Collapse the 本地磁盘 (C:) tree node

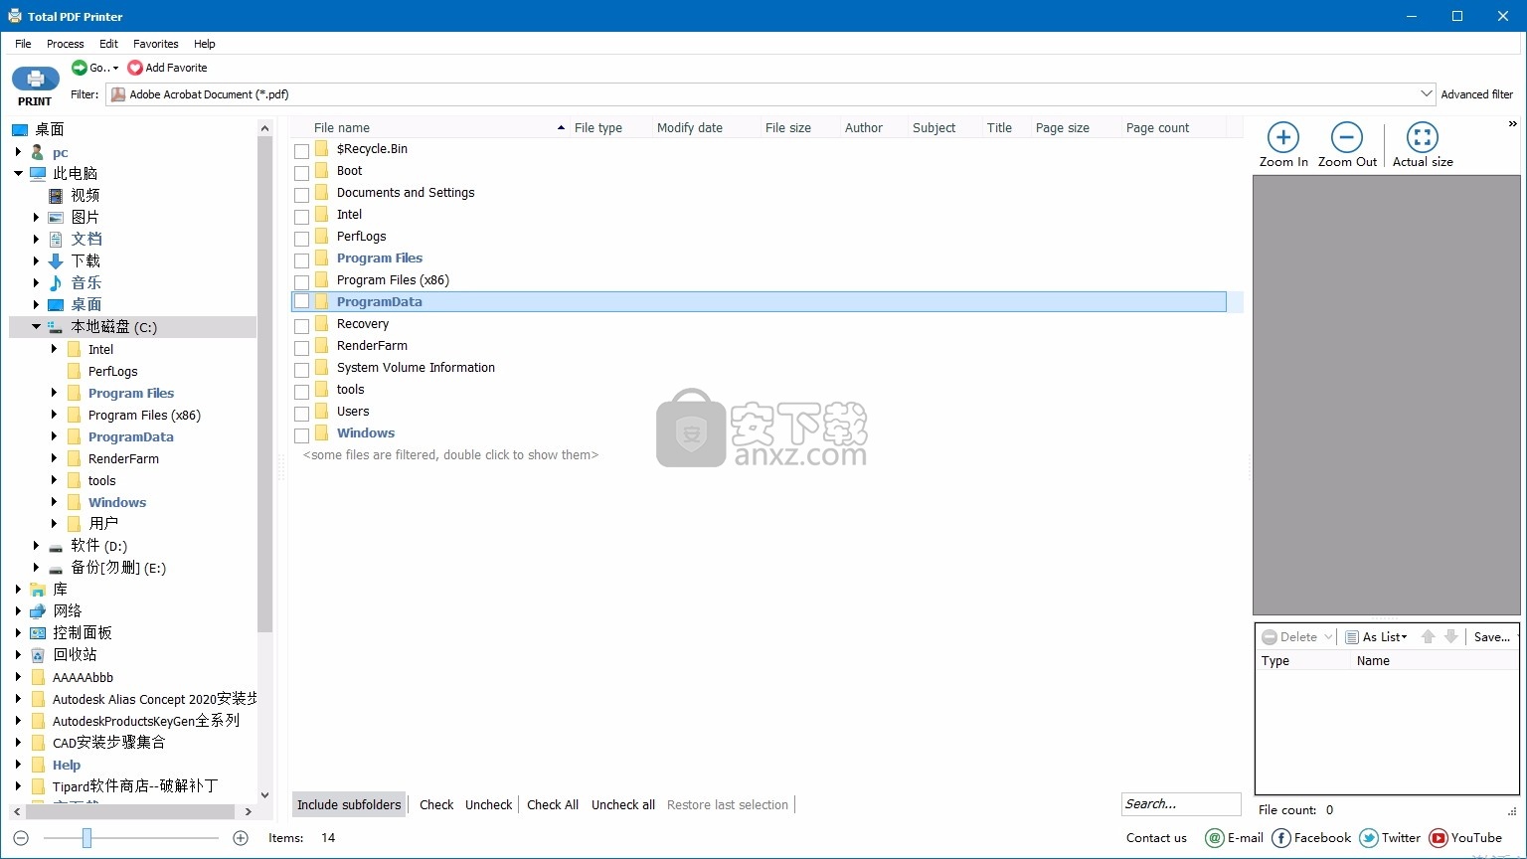36,326
